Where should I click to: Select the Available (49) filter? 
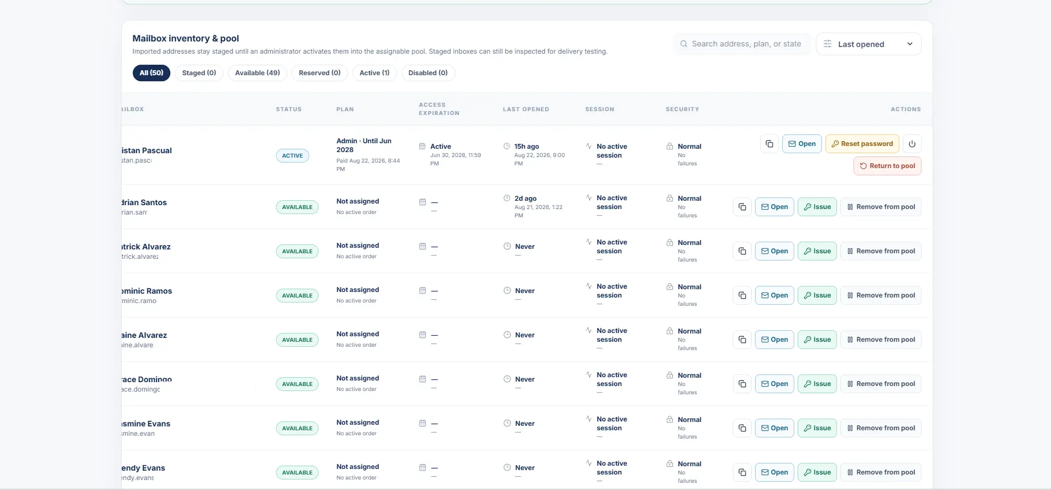coord(257,73)
